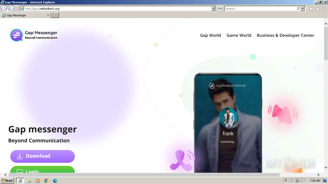This screenshot has height=184, width=328.
Task: Expand the search provider dropdown
Action: (303, 9)
